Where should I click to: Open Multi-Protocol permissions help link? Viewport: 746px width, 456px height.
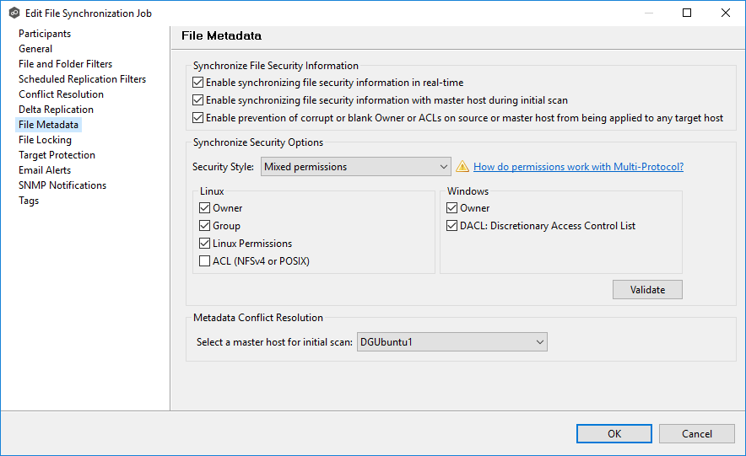point(578,167)
